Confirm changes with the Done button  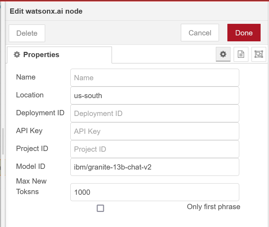coord(244,33)
